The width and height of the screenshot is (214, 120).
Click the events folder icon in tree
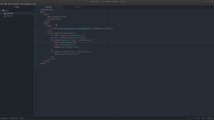(3, 10)
